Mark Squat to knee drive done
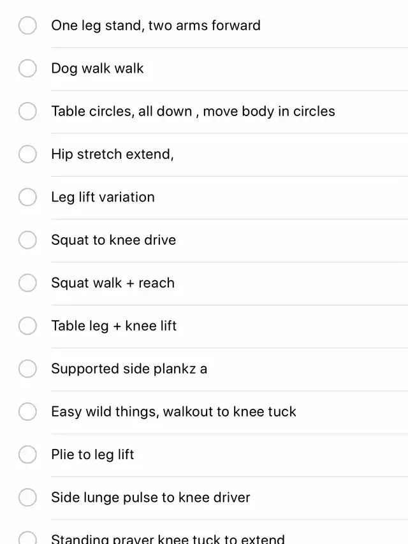Screen dimensions: 408x544 coord(27,240)
